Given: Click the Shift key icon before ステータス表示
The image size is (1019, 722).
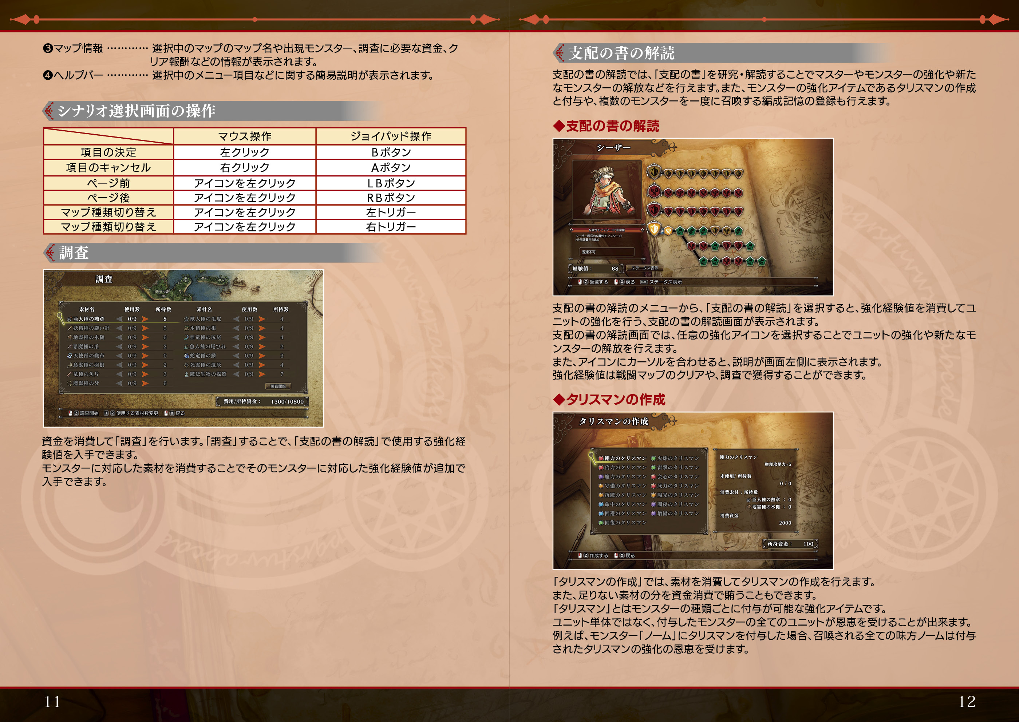Looking at the screenshot, I should (x=644, y=282).
